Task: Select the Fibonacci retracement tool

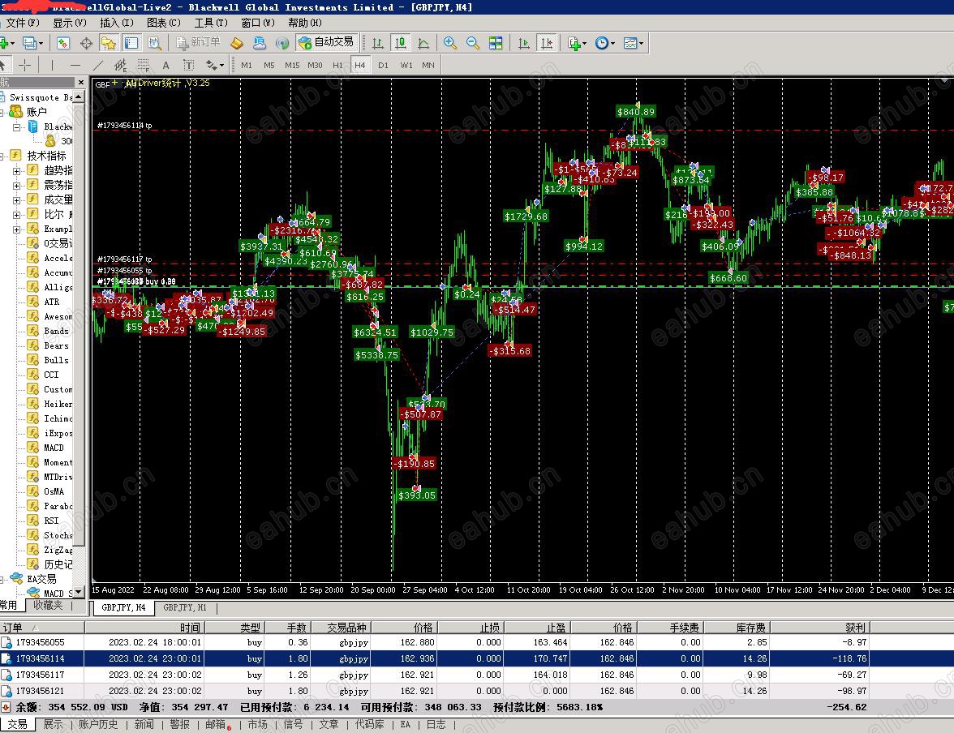Action: coord(143,65)
